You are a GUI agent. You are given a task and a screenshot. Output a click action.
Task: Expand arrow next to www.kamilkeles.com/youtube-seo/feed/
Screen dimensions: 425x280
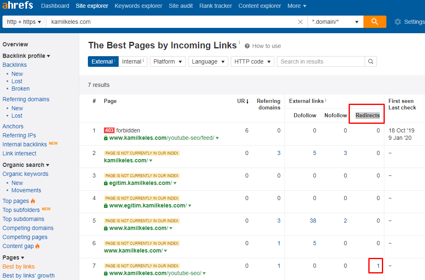coord(217,138)
